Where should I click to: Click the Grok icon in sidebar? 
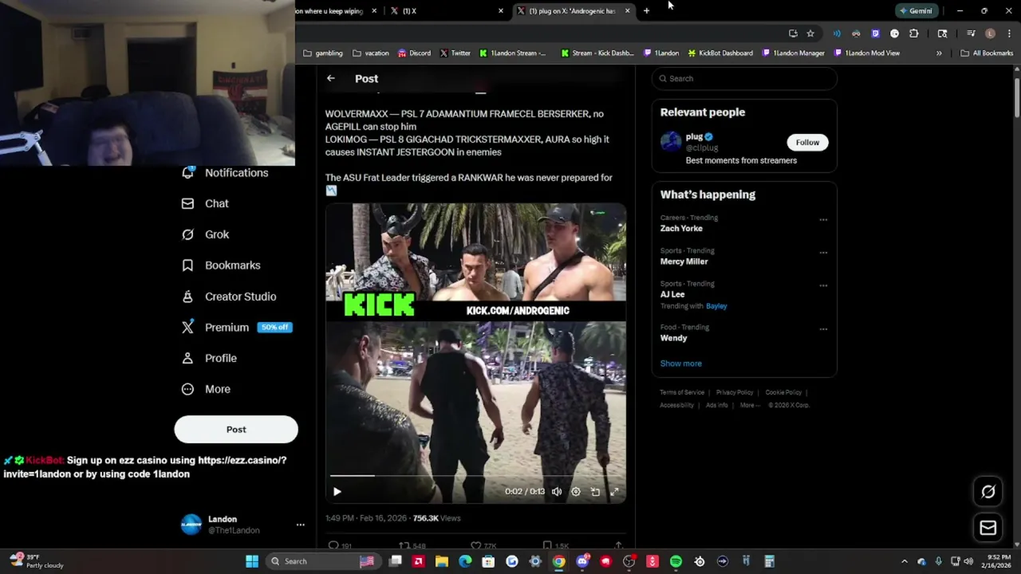click(x=187, y=234)
